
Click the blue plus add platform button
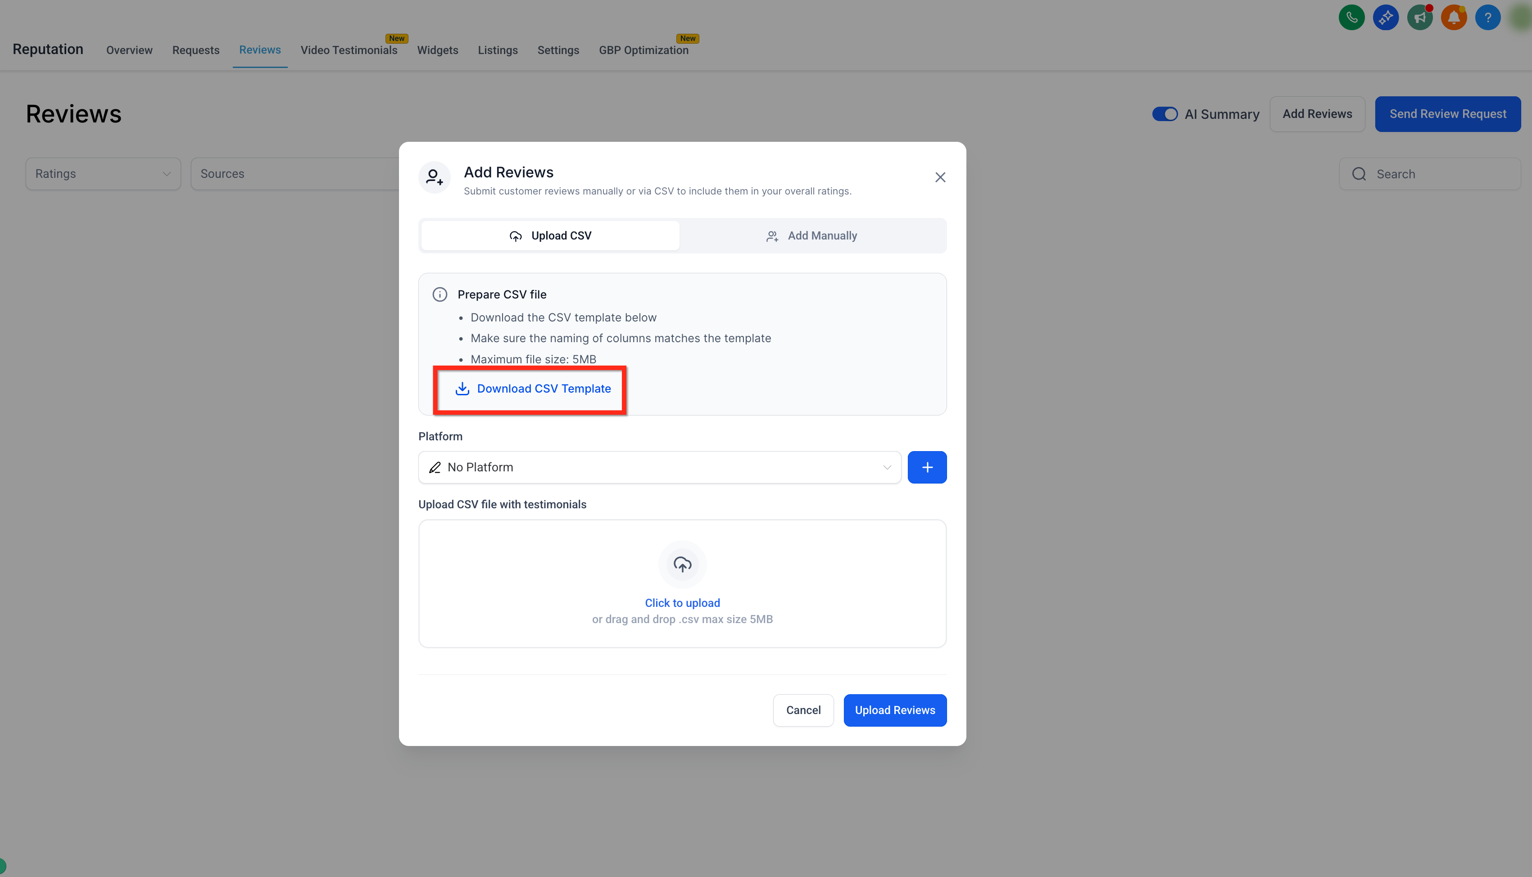(x=927, y=467)
